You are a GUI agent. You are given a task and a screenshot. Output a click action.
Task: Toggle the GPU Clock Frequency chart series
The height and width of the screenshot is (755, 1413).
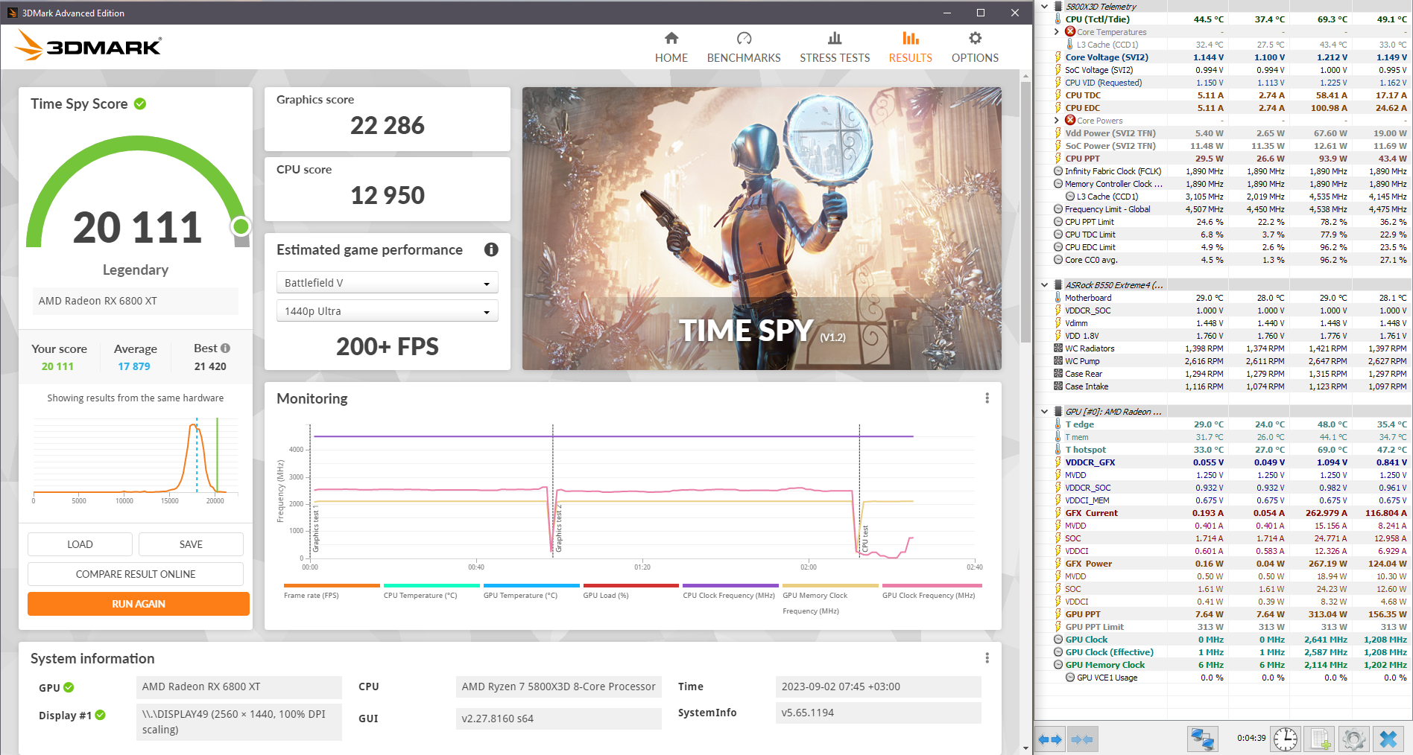(x=930, y=591)
